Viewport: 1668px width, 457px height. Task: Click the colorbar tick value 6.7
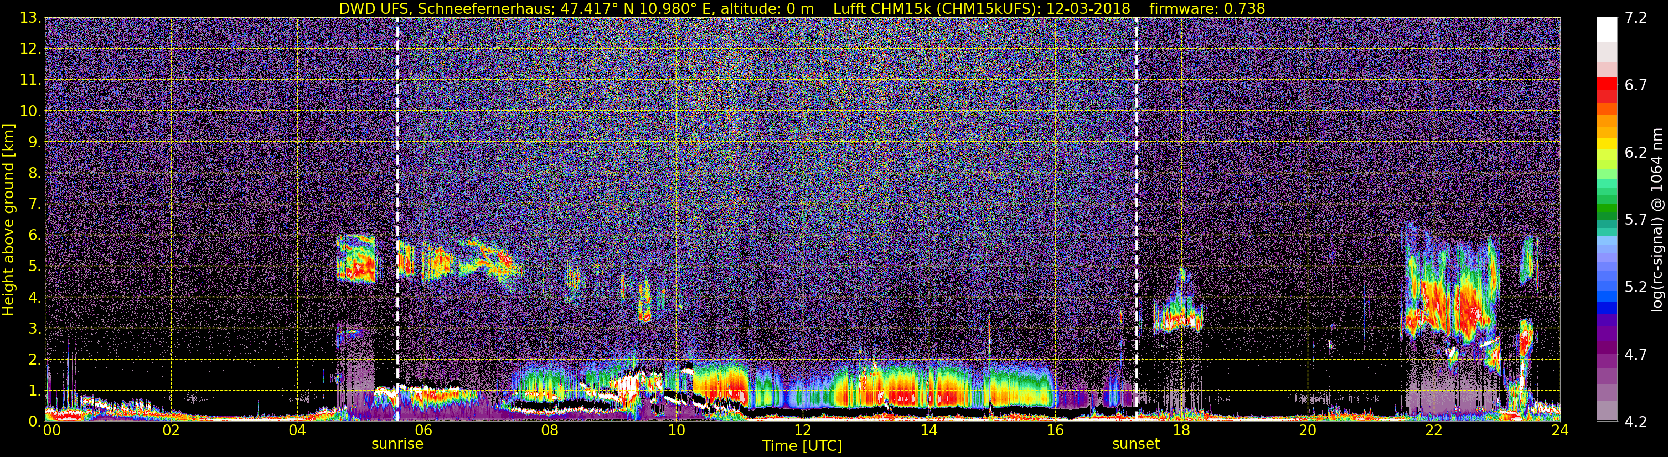1636,85
